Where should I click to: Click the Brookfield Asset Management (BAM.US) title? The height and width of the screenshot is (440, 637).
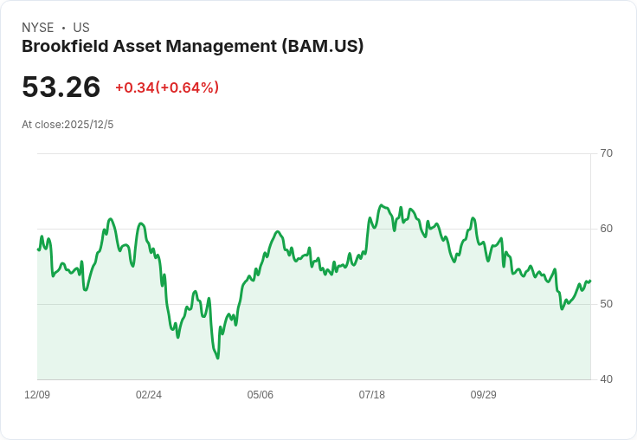192,47
